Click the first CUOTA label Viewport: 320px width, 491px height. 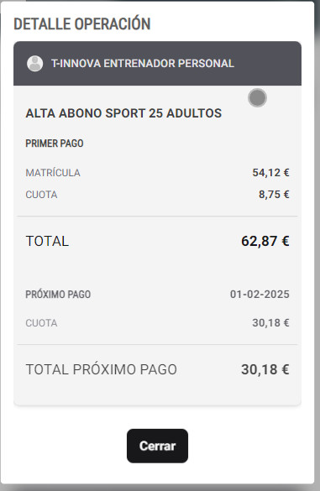(x=41, y=195)
